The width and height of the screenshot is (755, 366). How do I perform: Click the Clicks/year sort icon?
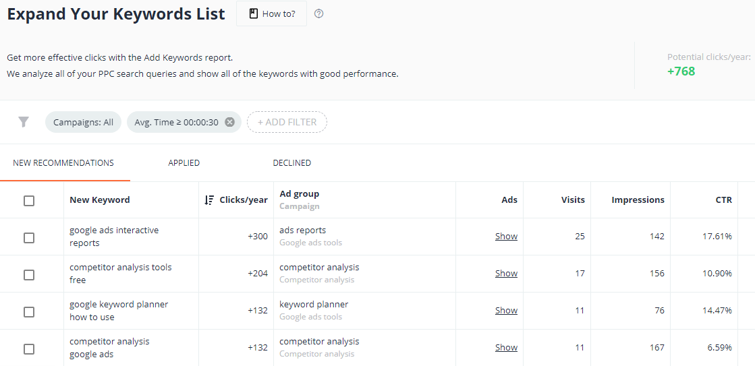click(x=209, y=200)
